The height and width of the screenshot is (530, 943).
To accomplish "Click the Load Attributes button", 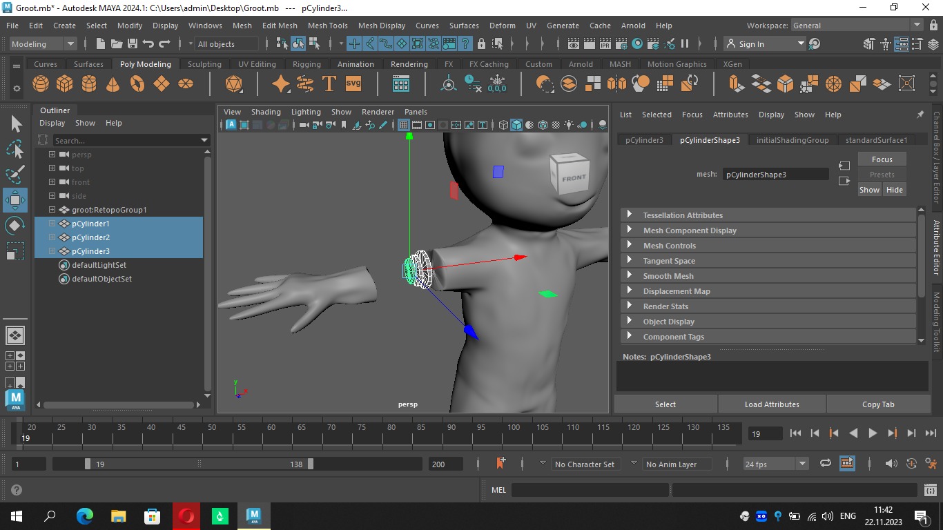I will click(x=772, y=404).
